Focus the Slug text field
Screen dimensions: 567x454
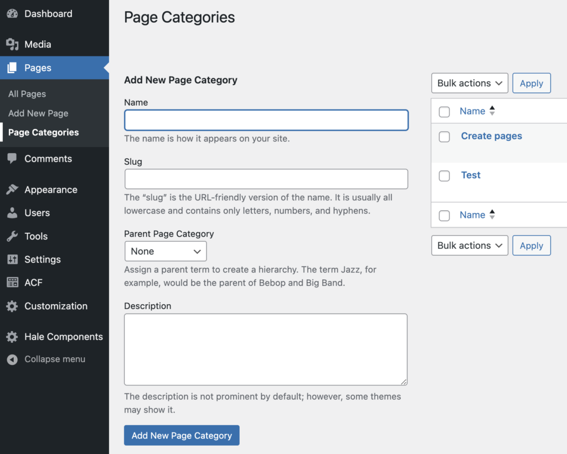[266, 179]
